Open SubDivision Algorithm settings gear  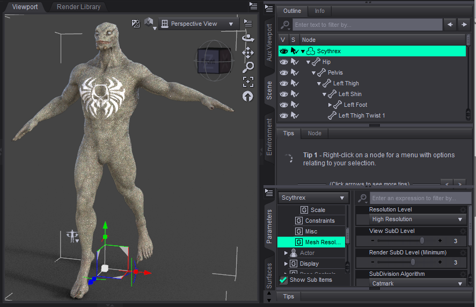pos(463,274)
